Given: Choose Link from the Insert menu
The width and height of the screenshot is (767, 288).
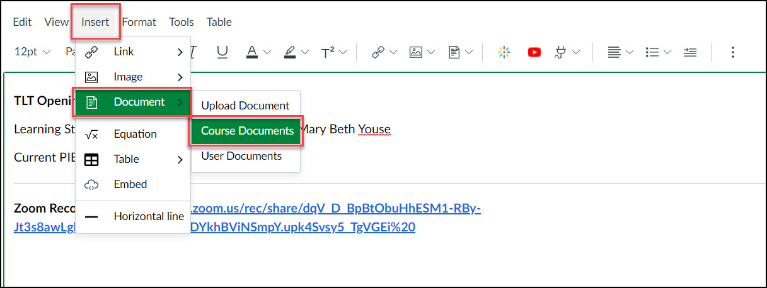Looking at the screenshot, I should pyautogui.click(x=133, y=52).
